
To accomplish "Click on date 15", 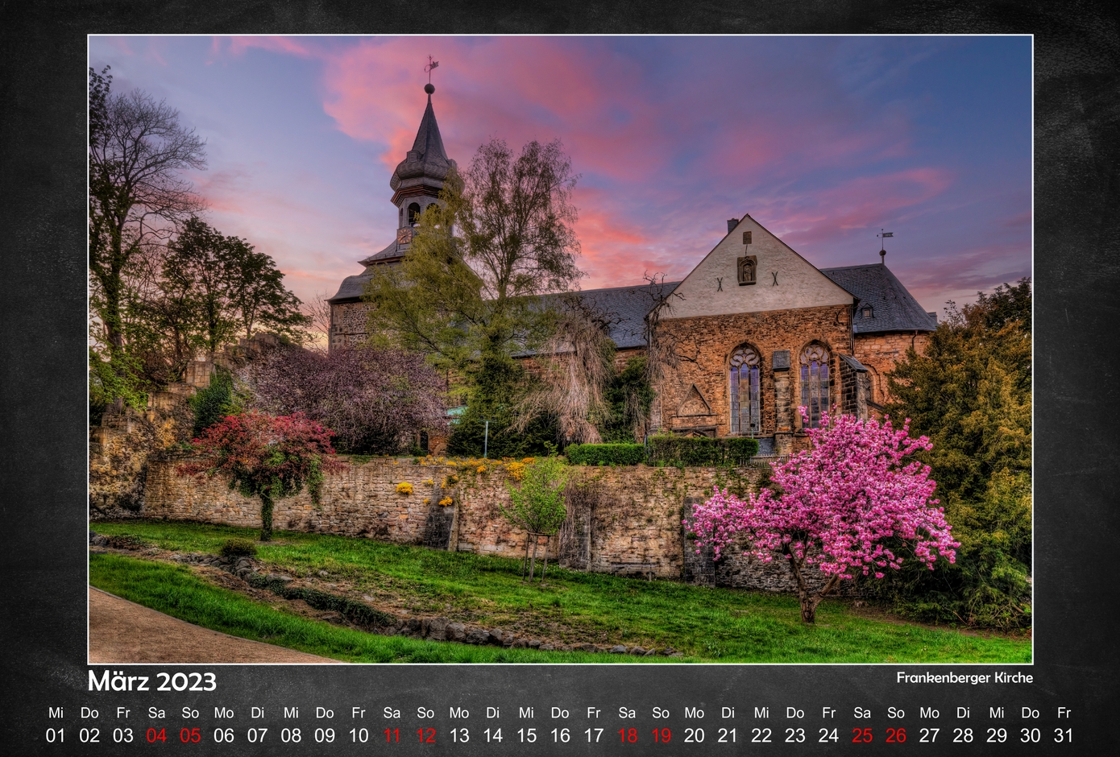I will point(526,735).
